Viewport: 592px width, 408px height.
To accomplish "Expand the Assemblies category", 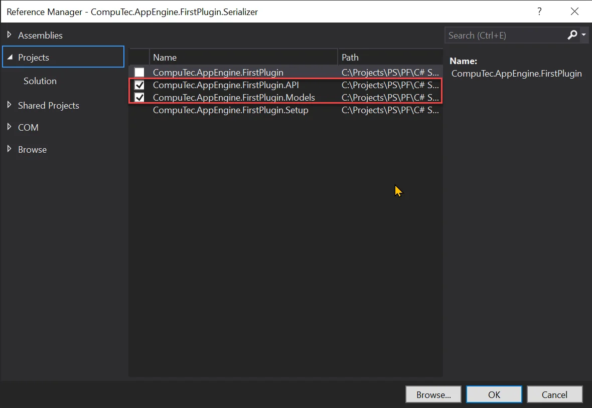I will (x=10, y=35).
